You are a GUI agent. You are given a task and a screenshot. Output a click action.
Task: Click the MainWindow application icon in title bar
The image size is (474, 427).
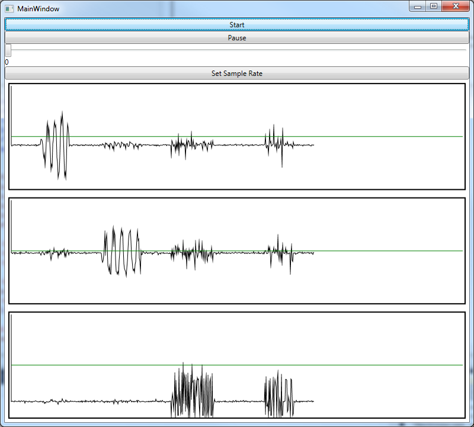9,8
